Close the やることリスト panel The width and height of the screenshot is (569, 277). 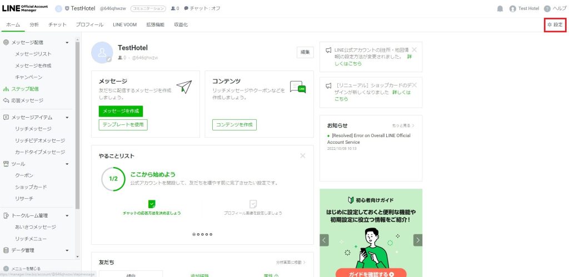click(x=303, y=156)
